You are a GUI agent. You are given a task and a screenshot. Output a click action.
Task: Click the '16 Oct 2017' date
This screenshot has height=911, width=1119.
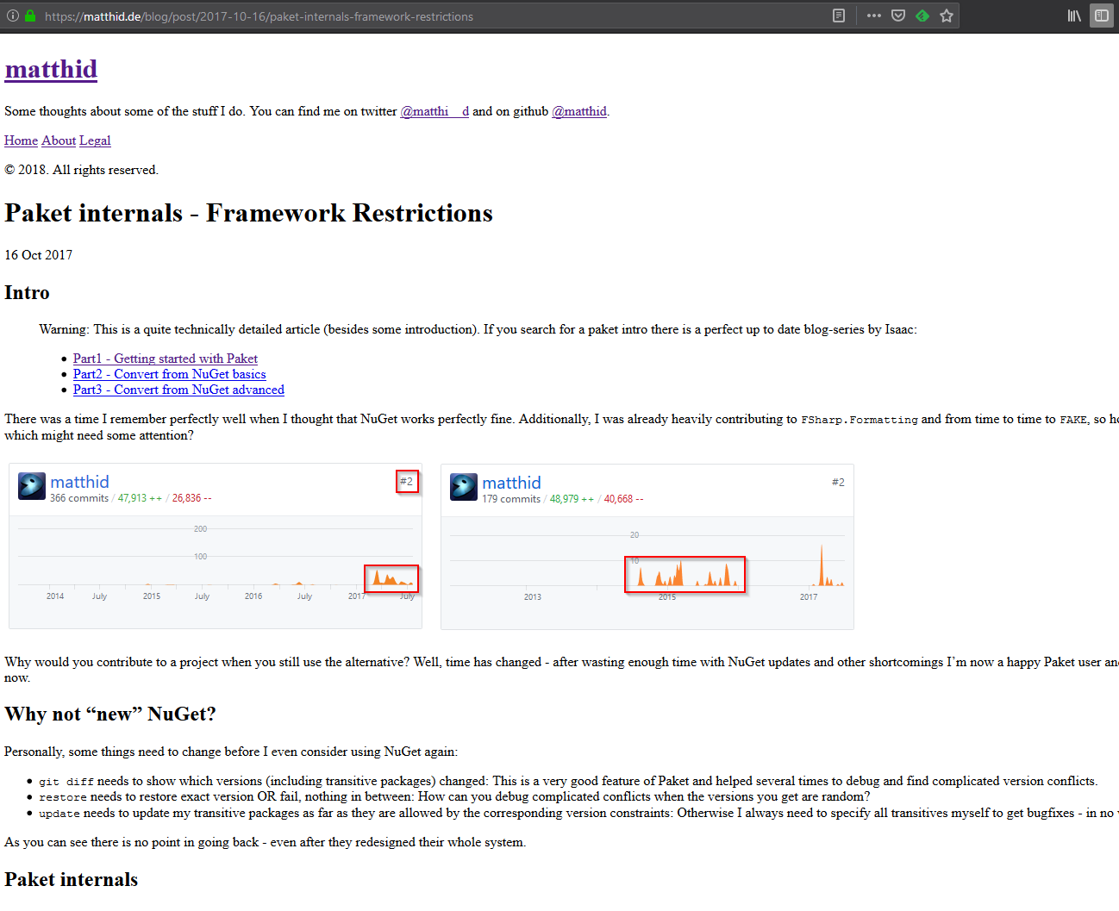(39, 255)
